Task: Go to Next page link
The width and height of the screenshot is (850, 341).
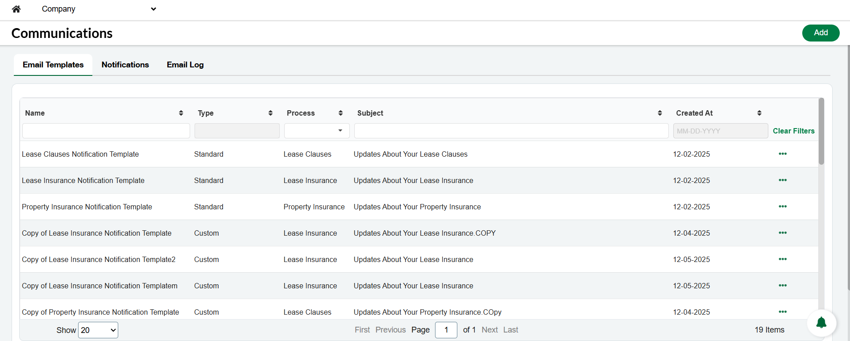Action: (x=489, y=330)
